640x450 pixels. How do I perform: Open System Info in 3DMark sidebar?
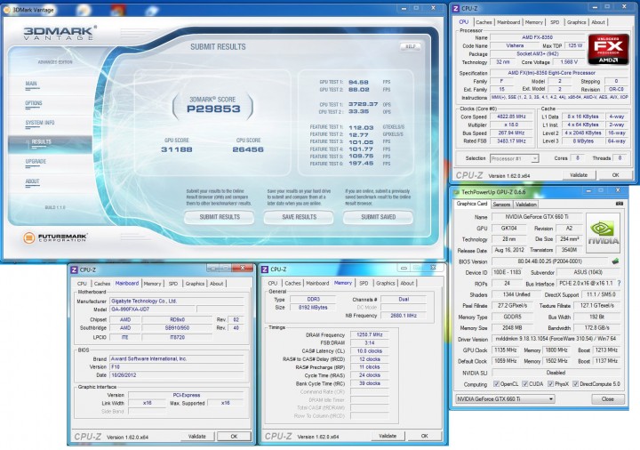40,123
